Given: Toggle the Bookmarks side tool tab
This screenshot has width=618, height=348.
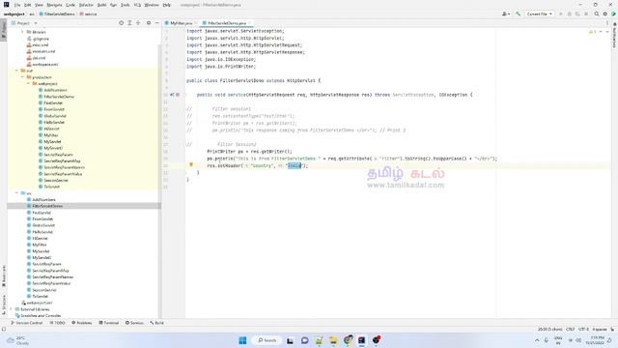Looking at the screenshot, I should pos(4,276).
